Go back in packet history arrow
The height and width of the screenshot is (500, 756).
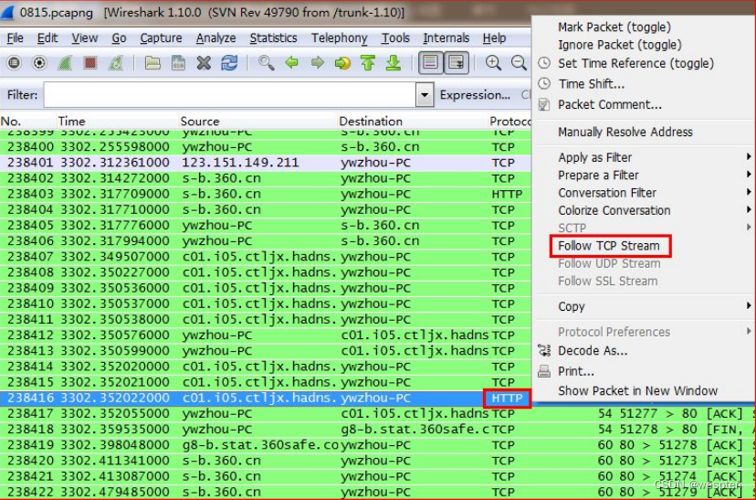[x=291, y=63]
